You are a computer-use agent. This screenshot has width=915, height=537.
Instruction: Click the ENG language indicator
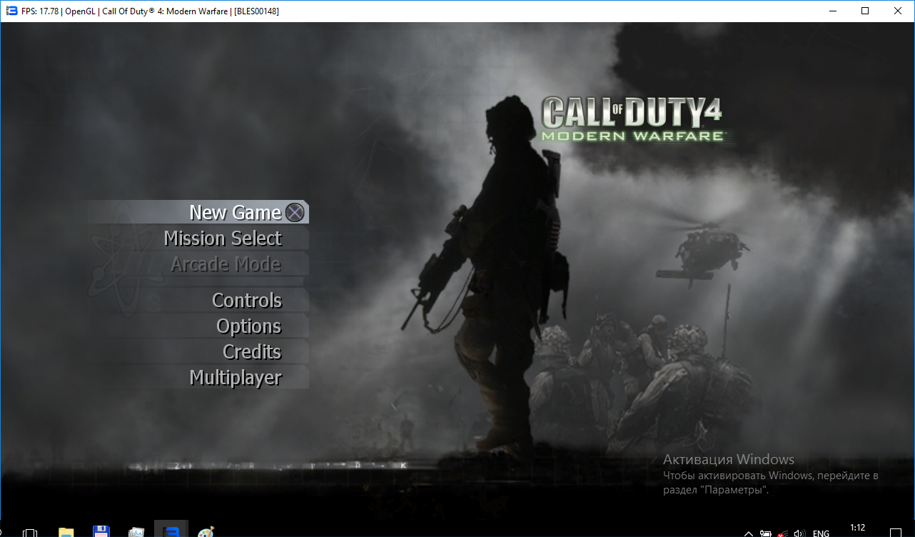coord(821,533)
